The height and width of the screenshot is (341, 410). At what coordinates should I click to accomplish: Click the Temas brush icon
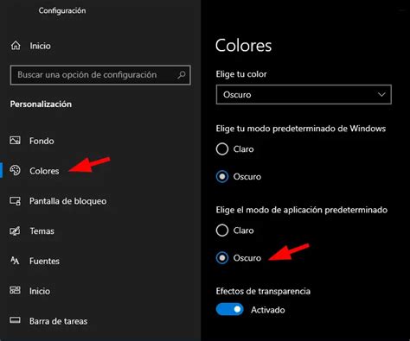click(15, 230)
